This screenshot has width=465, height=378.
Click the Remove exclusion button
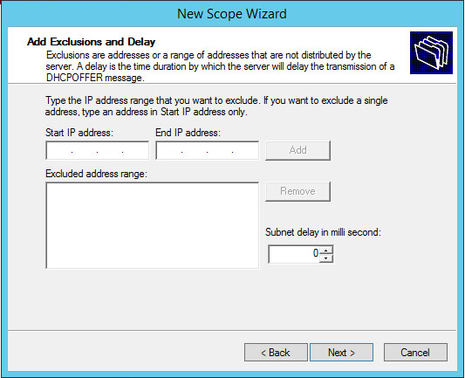tap(297, 191)
